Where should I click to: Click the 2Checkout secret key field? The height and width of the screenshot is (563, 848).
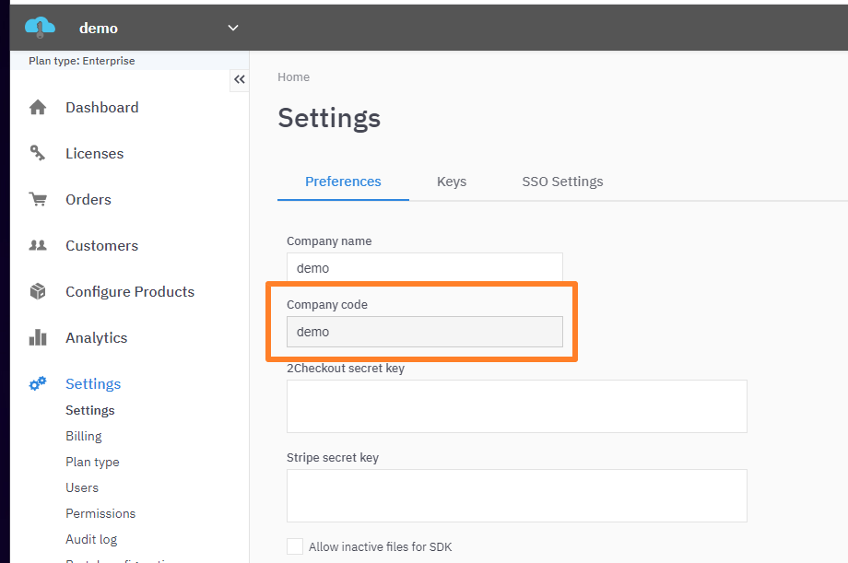[x=516, y=406]
